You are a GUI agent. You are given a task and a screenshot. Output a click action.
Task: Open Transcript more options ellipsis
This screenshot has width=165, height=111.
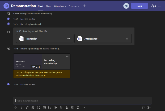point(69,39)
